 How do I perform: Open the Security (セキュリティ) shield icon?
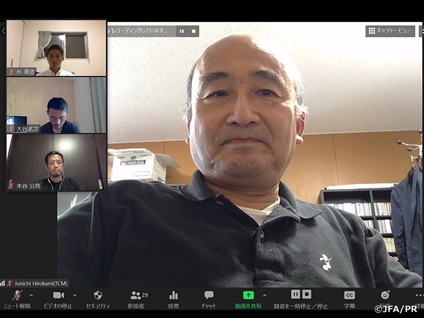click(x=98, y=295)
